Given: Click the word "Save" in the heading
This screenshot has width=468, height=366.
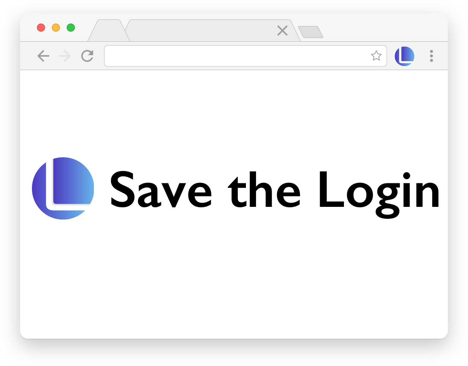Looking at the screenshot, I should click(x=161, y=190).
